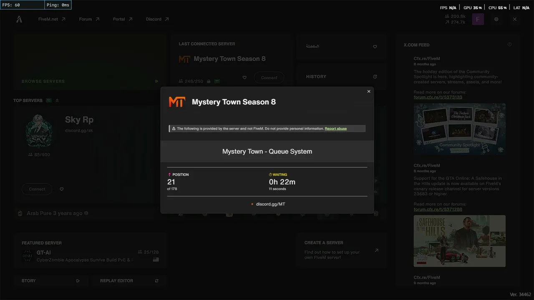Open the Discord link in top navigation

coord(157,19)
